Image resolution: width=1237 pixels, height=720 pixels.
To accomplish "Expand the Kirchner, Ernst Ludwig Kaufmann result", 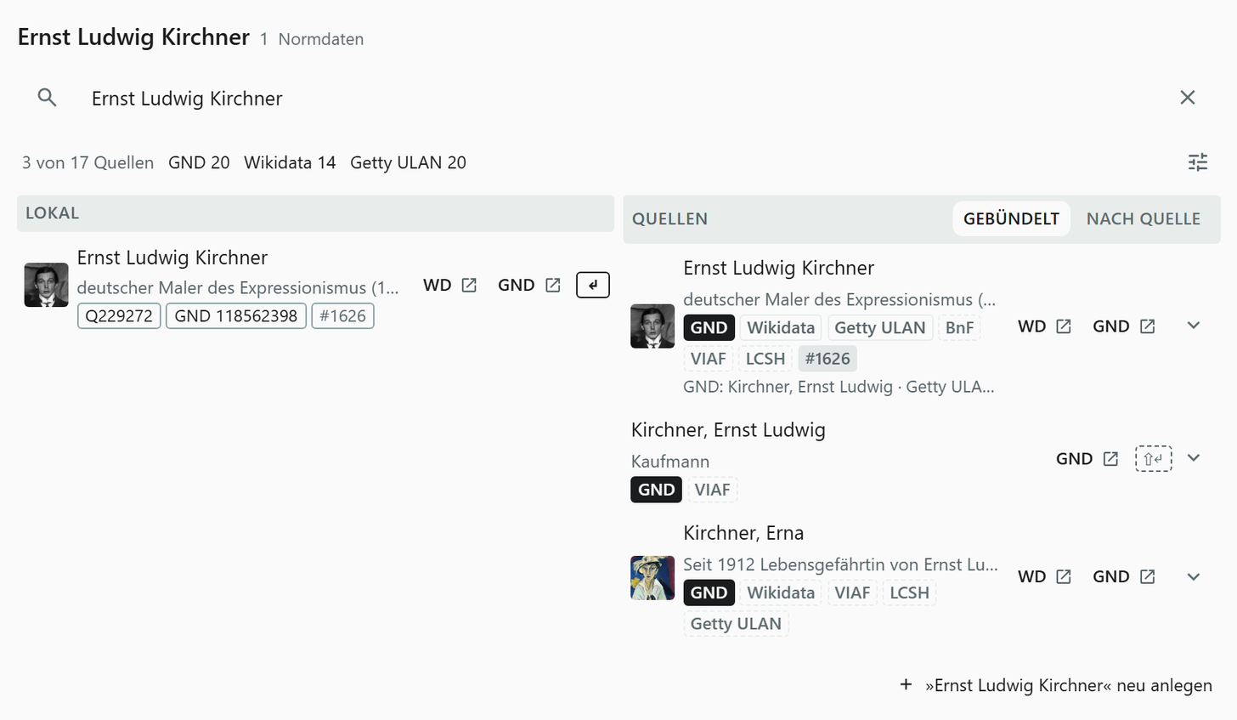I will coord(1194,458).
